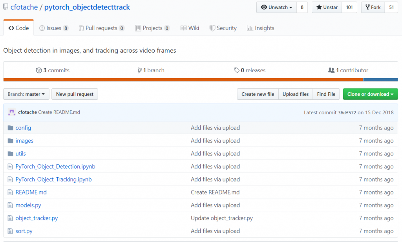The width and height of the screenshot is (402, 242).
Task: Click the branch icon beside 1 branch
Action: [x=139, y=70]
